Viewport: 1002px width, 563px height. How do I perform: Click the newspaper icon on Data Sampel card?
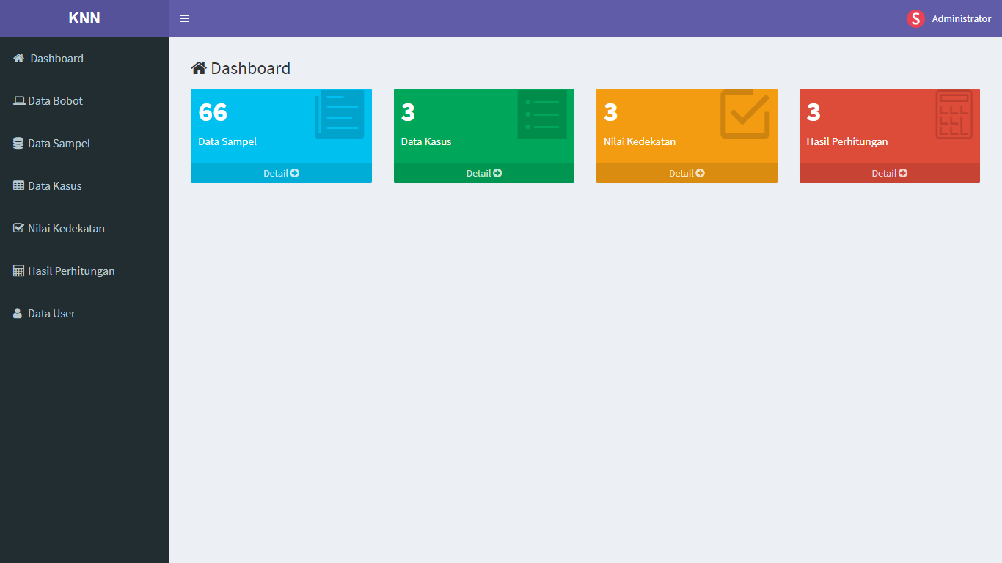coord(340,114)
